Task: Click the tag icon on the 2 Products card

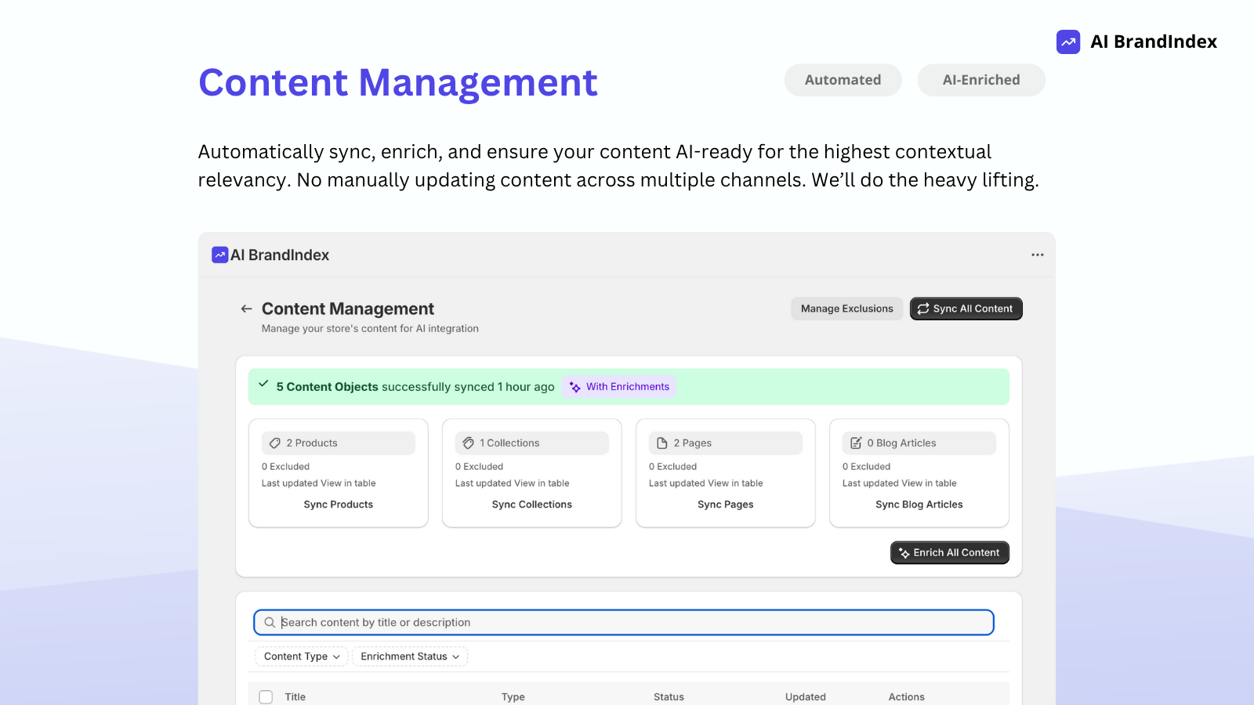Action: pyautogui.click(x=274, y=443)
